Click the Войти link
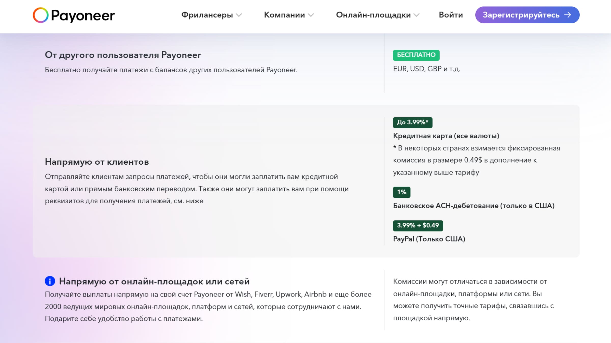This screenshot has width=611, height=343. coord(451,15)
